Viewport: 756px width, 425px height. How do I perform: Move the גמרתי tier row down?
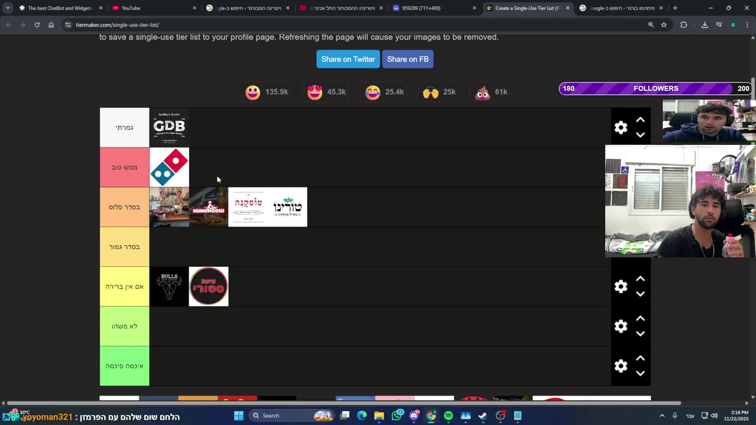click(640, 135)
